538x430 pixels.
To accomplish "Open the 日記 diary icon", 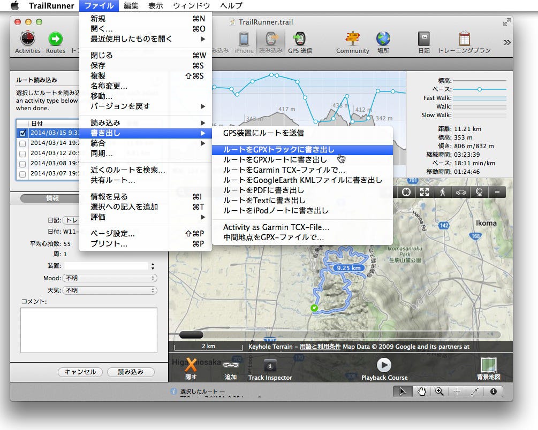I will click(x=424, y=39).
